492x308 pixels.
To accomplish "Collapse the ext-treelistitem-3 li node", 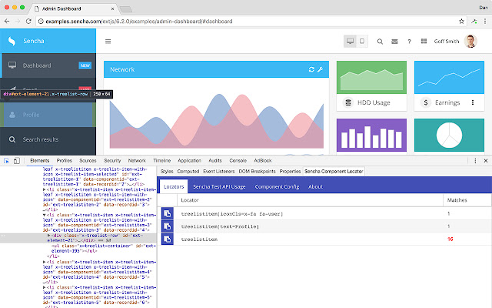I will click(x=45, y=215).
